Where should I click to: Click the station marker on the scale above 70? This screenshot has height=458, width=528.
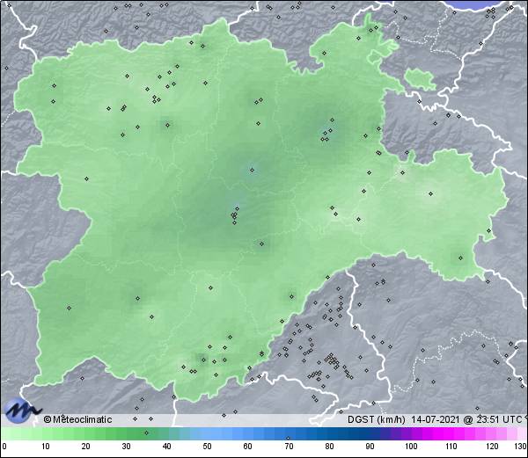tap(288, 438)
